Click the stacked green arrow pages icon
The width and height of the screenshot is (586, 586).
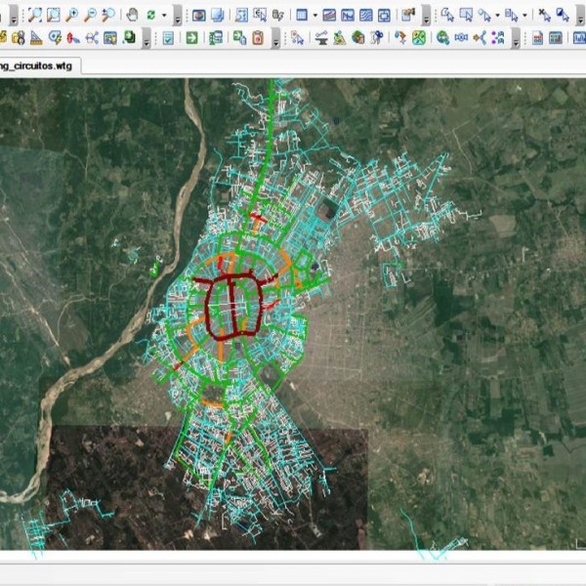129,37
